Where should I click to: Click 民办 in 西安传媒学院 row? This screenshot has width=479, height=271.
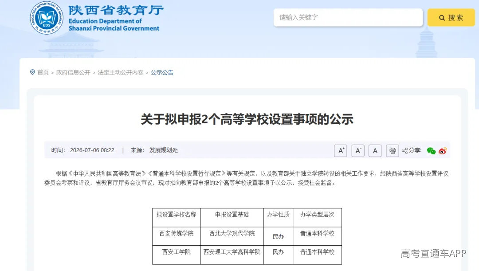point(278,236)
